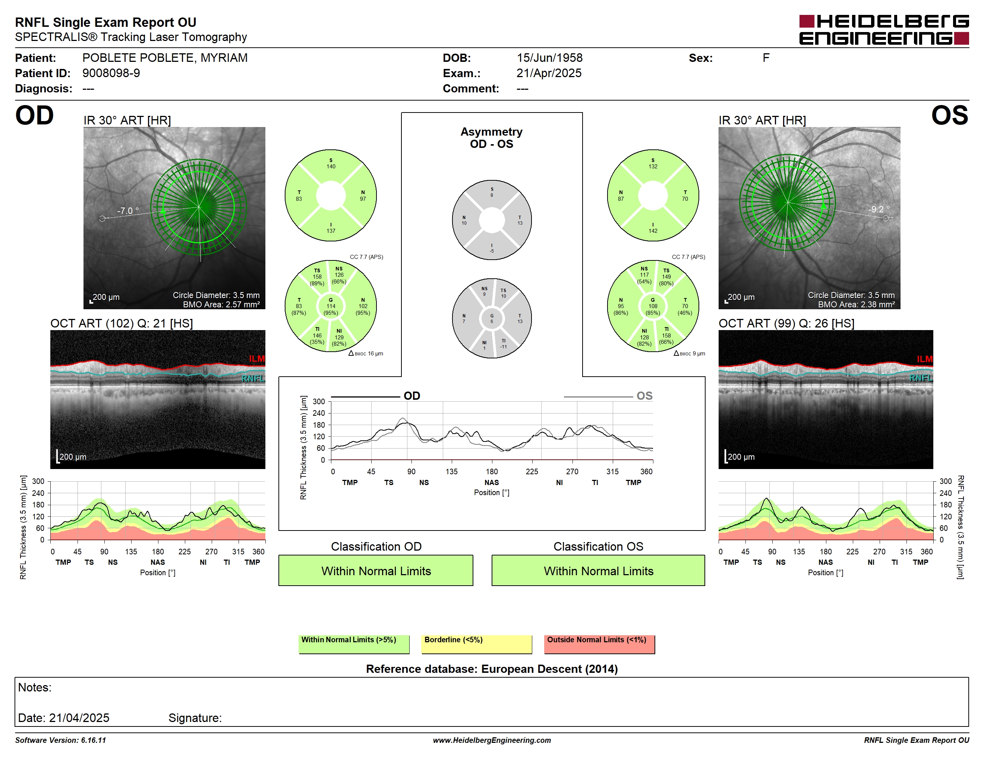This screenshot has height=760, width=984.
Task: Click the OD RNFL thickness profile graph
Action: tap(158, 511)
